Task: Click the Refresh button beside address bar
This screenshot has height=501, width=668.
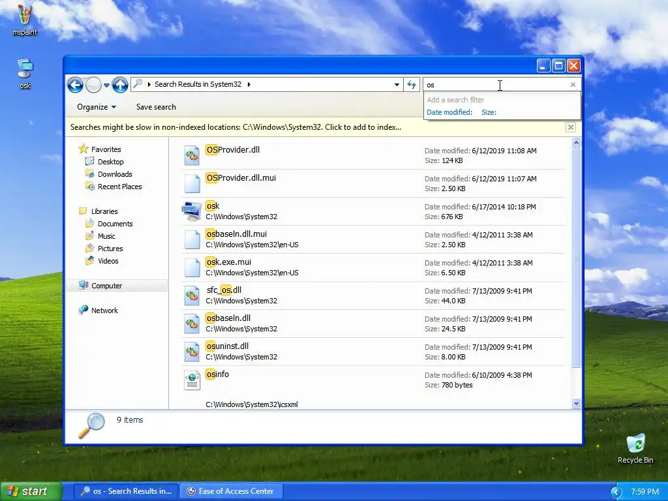Action: (412, 84)
